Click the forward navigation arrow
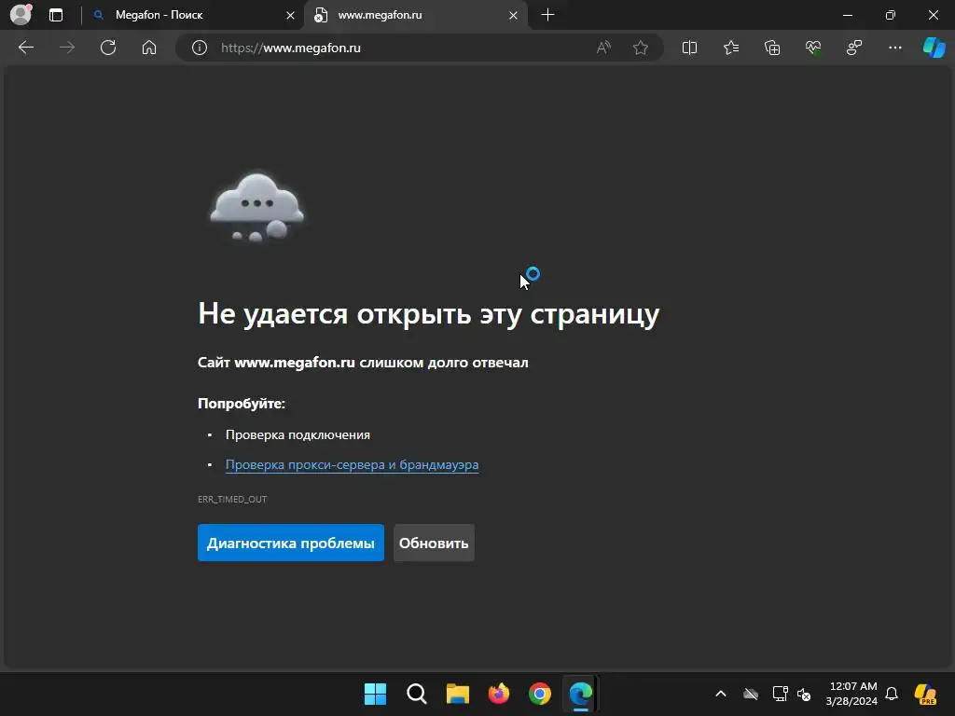The image size is (955, 716). click(67, 48)
